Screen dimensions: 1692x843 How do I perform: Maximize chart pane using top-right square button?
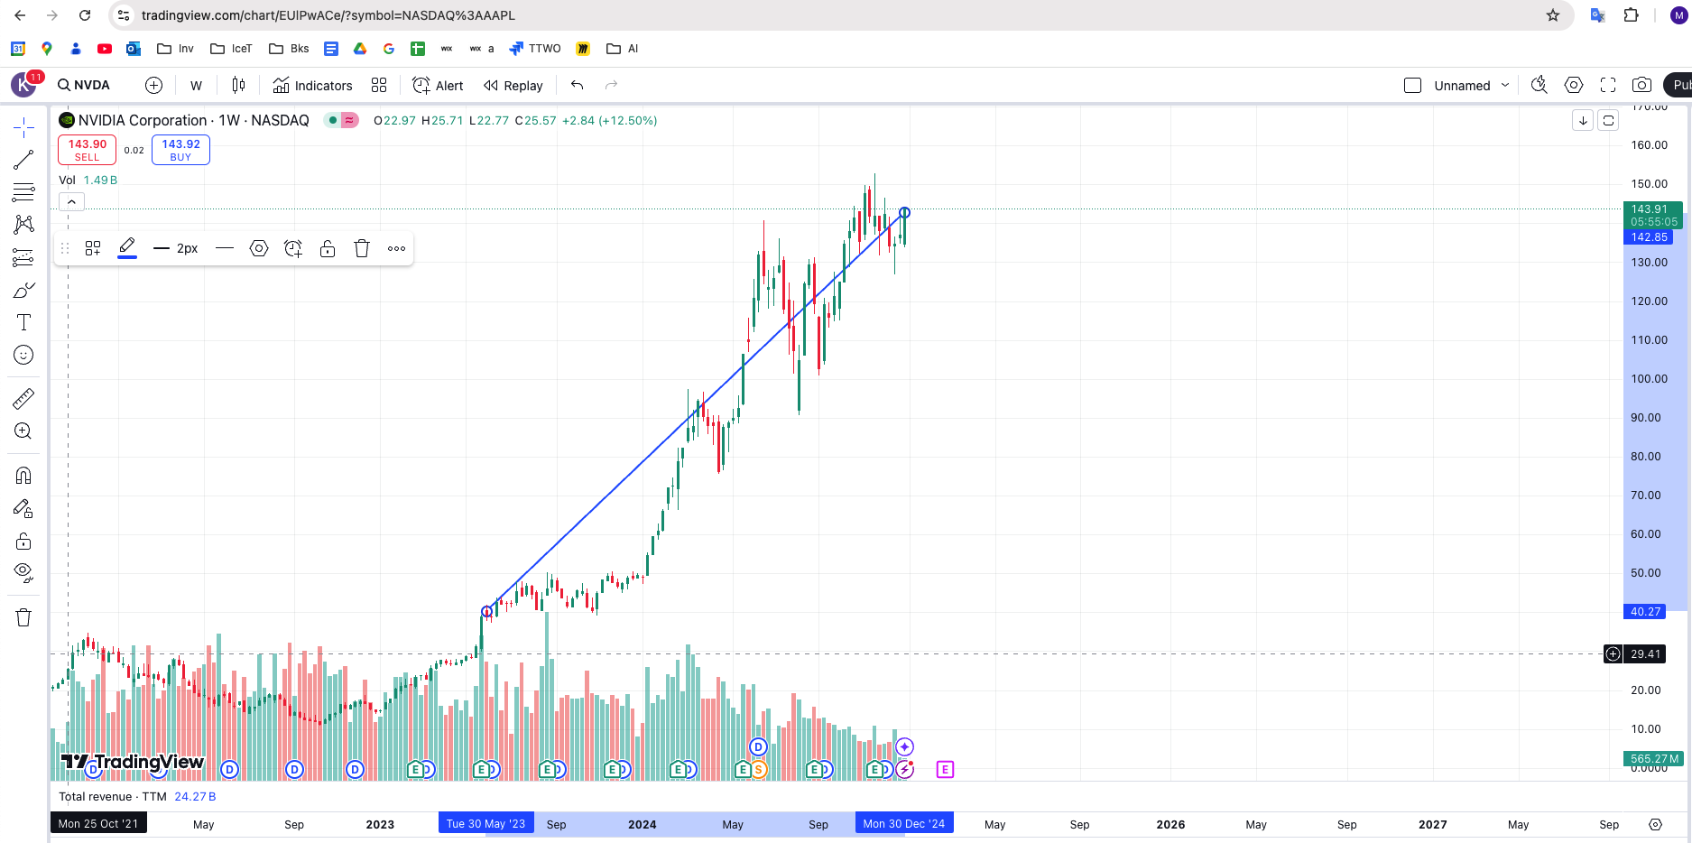point(1608,120)
